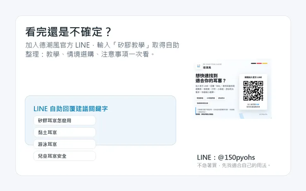Open the LINE promo thumbnail image
Image resolution: width=306 pixels, height=191 pixels.
[x=232, y=89]
